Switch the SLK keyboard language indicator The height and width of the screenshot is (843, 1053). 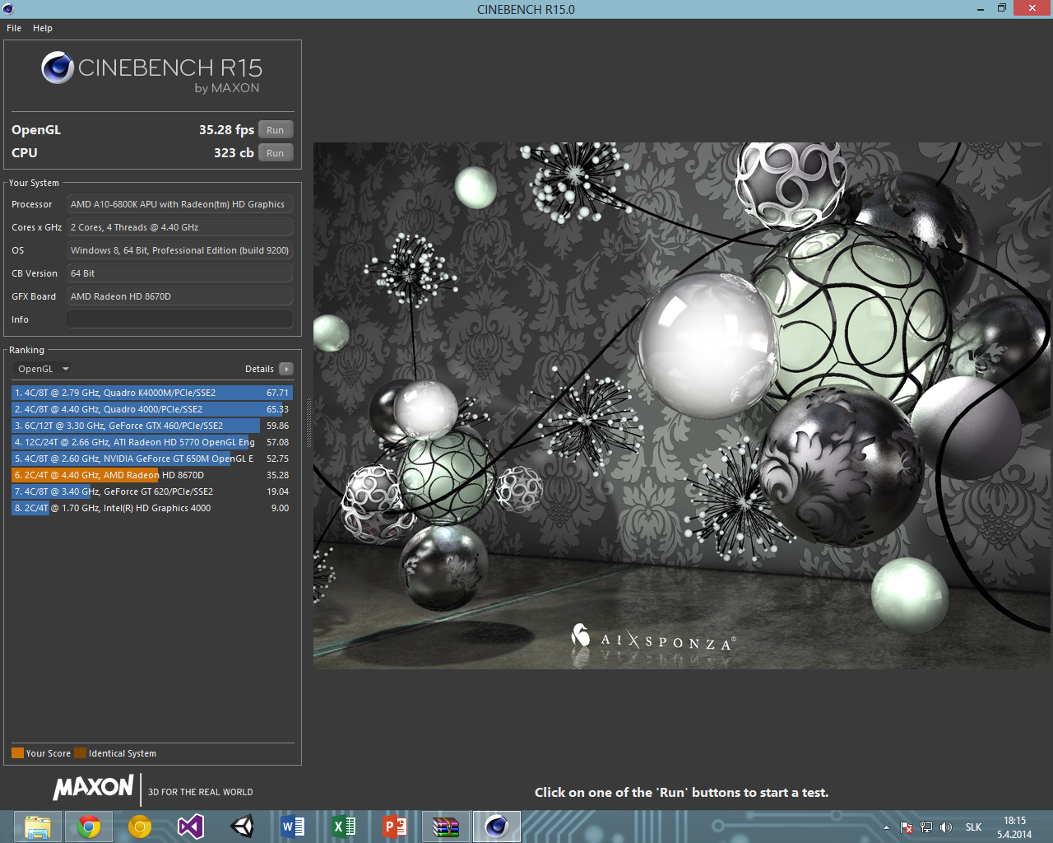[973, 827]
